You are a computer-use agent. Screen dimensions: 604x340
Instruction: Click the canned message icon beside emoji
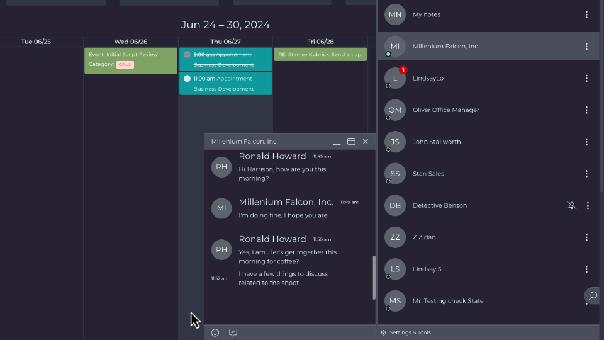tap(233, 332)
